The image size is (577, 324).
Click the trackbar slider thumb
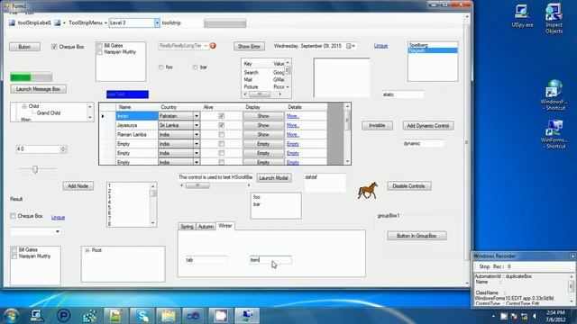click(x=35, y=169)
